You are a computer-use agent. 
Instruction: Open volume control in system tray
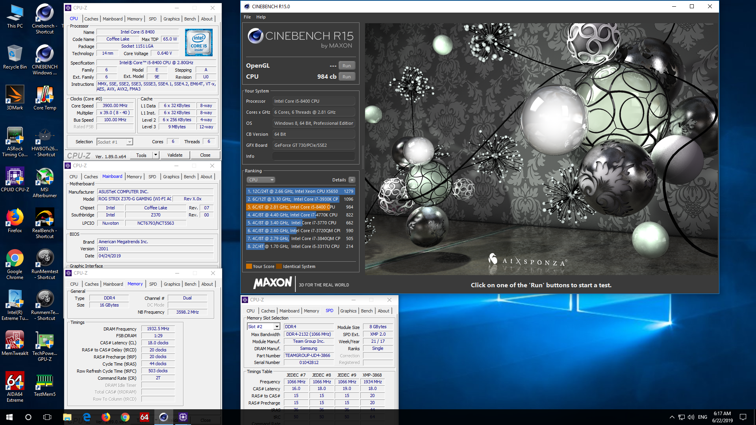tap(691, 417)
